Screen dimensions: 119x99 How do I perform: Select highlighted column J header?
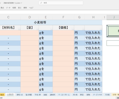(113, 17)
